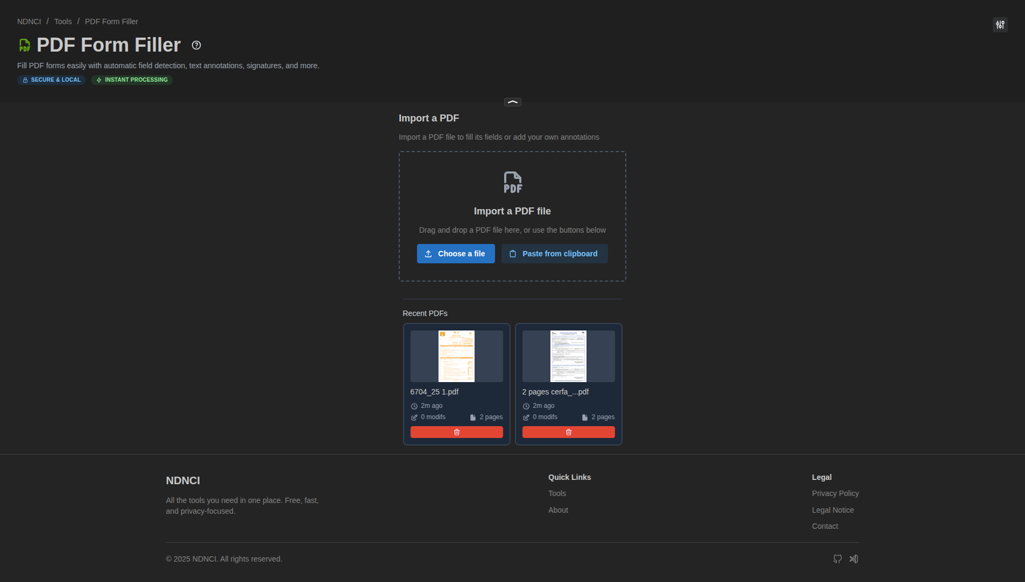Click the green PDF icon next to the title
The width and height of the screenshot is (1025, 582).
[x=24, y=45]
